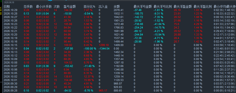Click the 0.00 balance cell

(x=116, y=48)
